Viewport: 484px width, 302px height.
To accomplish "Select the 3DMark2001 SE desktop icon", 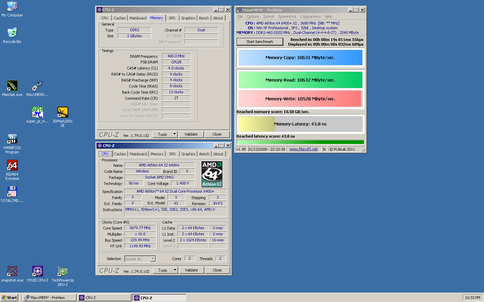I will [x=63, y=112].
